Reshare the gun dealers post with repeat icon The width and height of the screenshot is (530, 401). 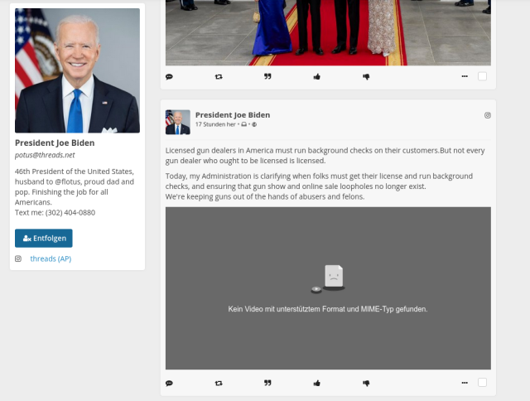(x=219, y=383)
